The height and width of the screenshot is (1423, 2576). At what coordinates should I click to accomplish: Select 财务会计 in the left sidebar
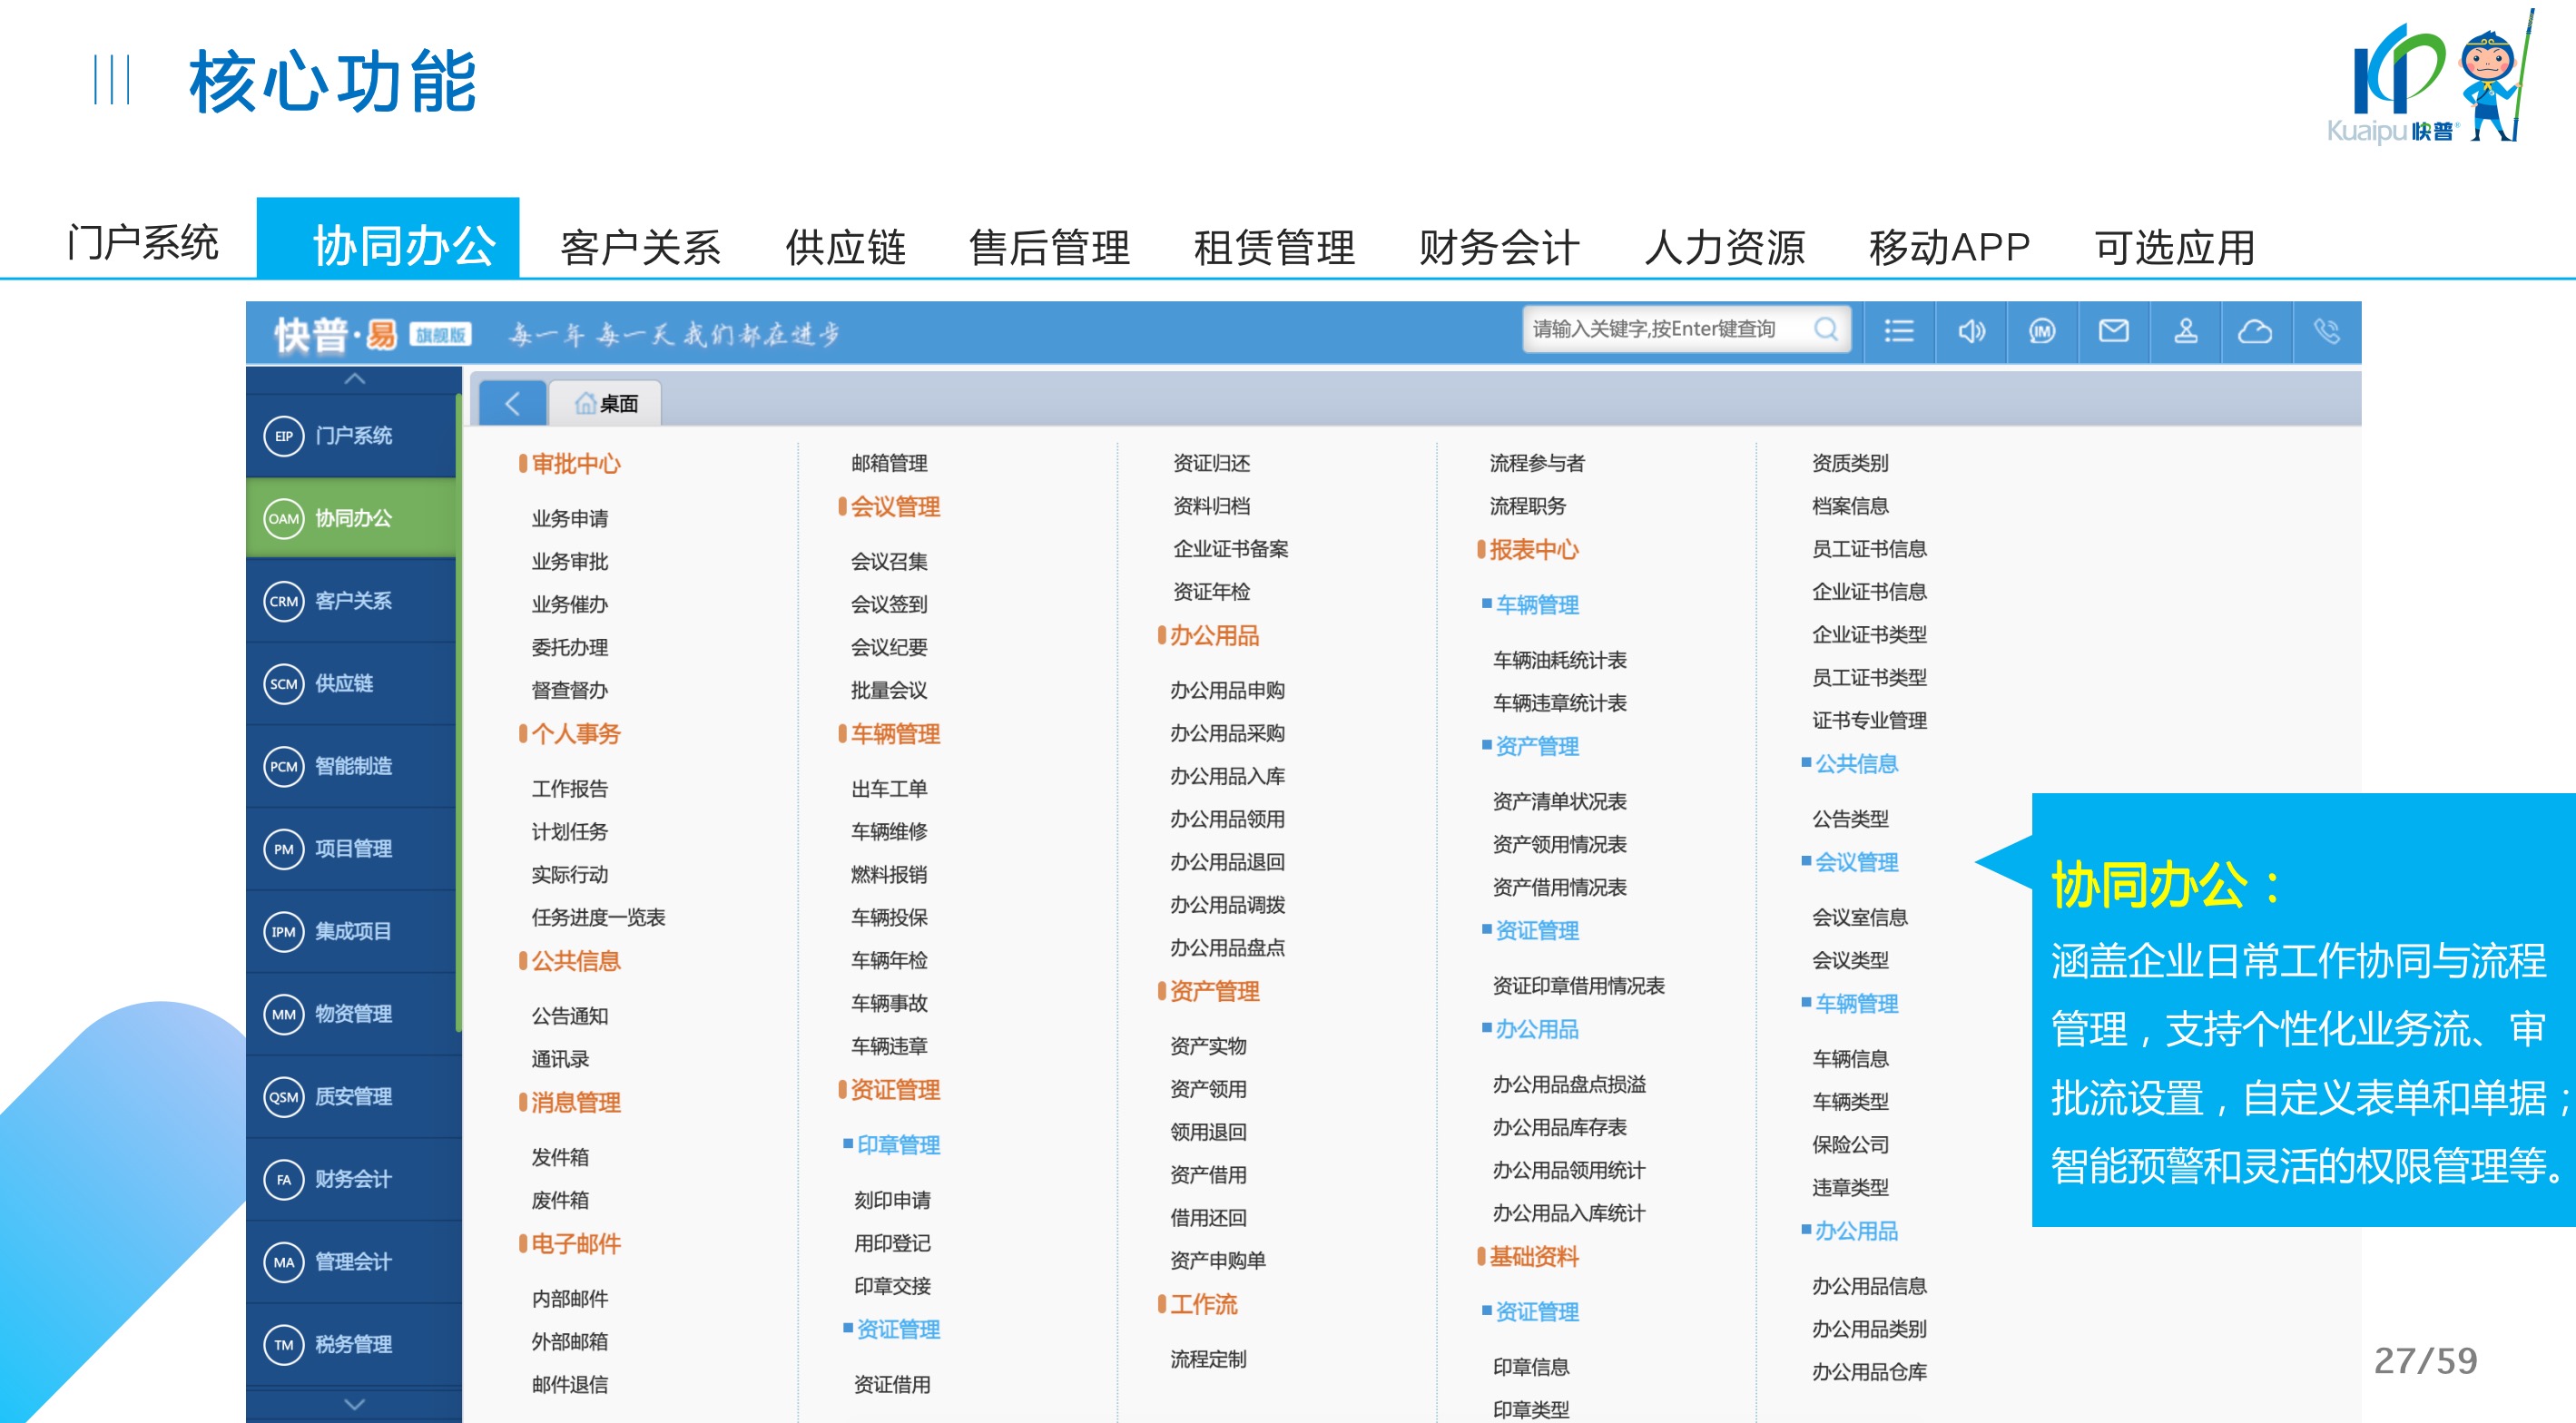click(x=352, y=1179)
